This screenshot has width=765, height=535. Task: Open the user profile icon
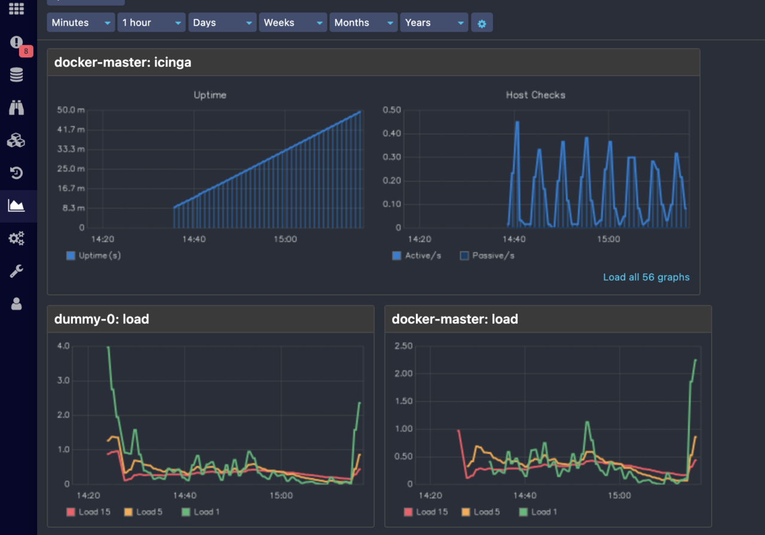point(17,304)
